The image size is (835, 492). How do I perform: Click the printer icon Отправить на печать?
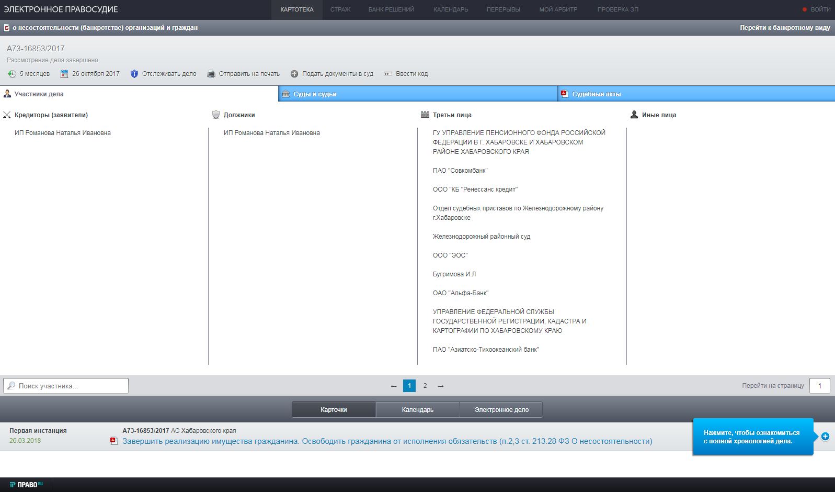(211, 74)
